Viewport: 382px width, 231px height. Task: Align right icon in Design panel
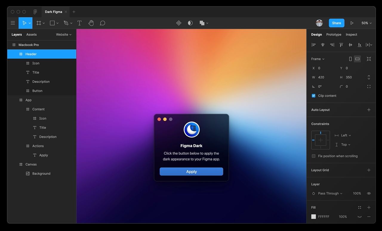coord(332,45)
